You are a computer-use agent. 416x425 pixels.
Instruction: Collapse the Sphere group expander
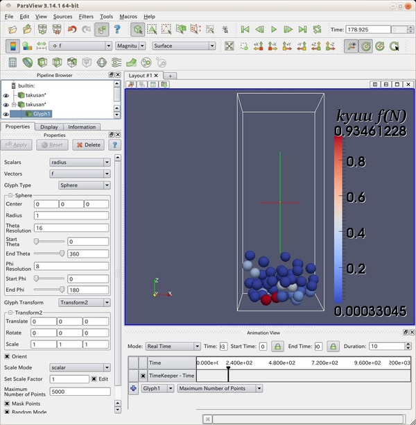pyautogui.click(x=10, y=195)
